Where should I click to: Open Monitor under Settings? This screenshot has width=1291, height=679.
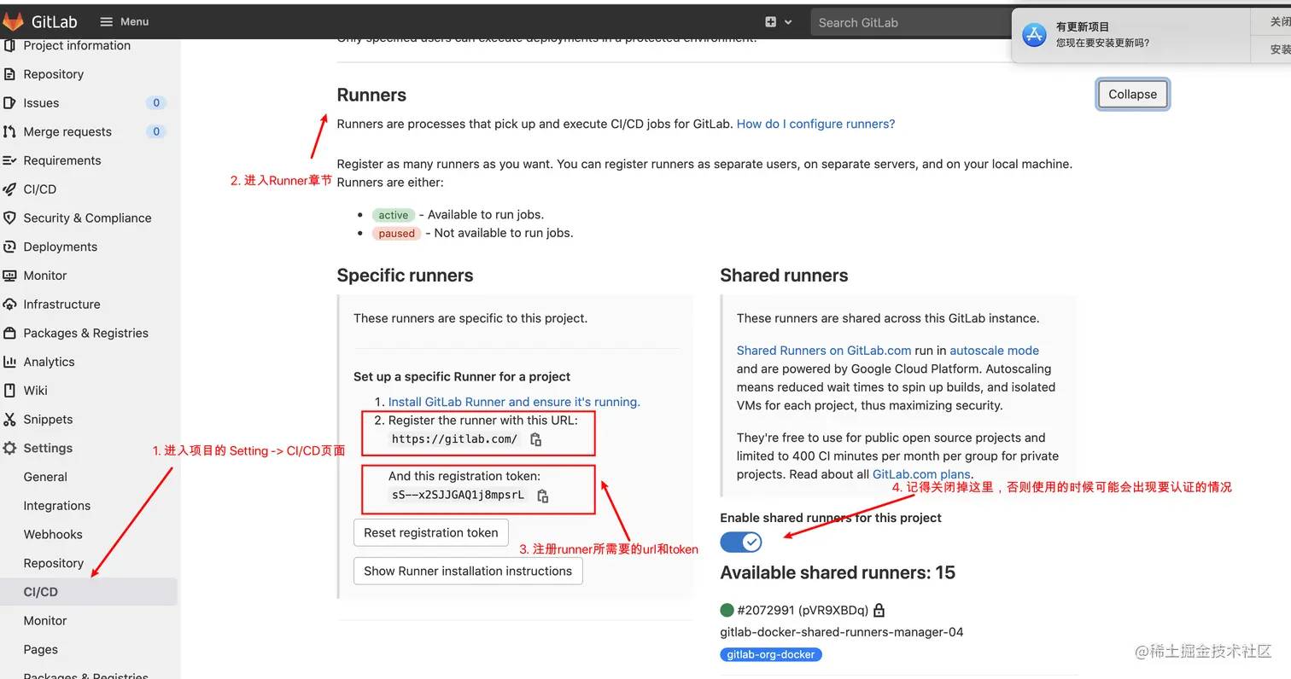click(x=45, y=621)
